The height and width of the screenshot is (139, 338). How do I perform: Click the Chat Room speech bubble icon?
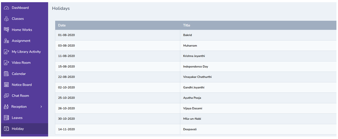click(6, 96)
